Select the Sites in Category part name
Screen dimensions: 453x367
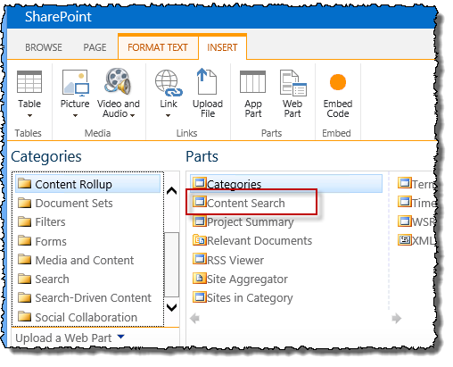[250, 298]
